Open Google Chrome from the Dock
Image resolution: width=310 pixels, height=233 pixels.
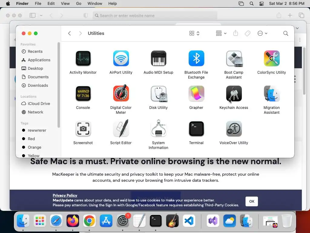pos(89,221)
